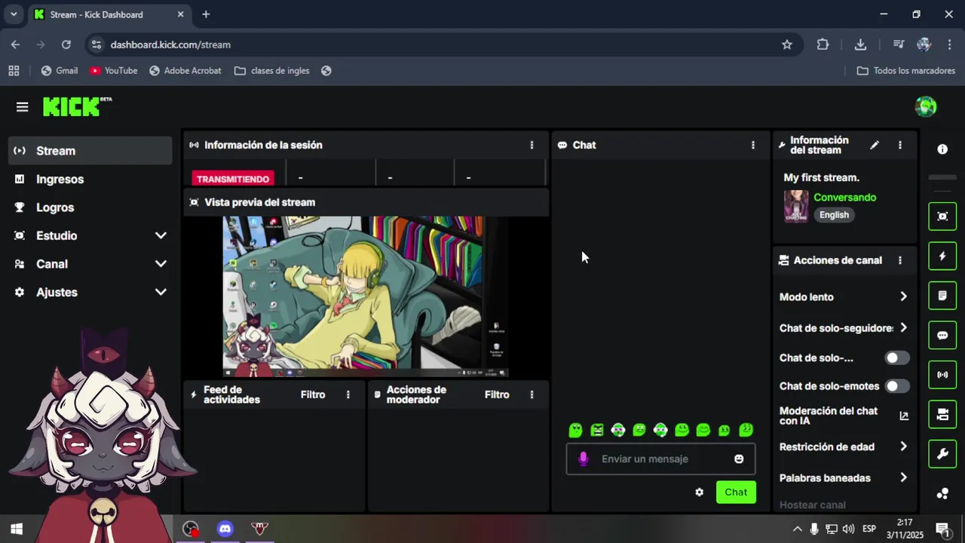Open the emoji picker in message box
965x543 pixels.
click(x=739, y=459)
